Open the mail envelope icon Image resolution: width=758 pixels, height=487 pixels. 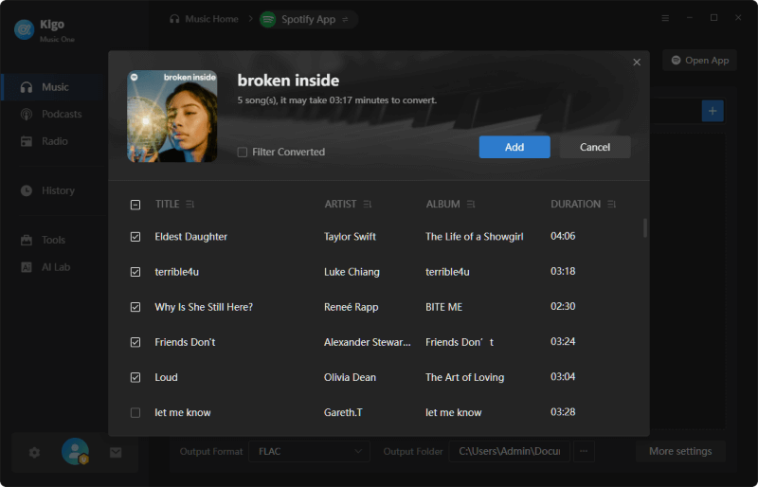click(x=116, y=453)
